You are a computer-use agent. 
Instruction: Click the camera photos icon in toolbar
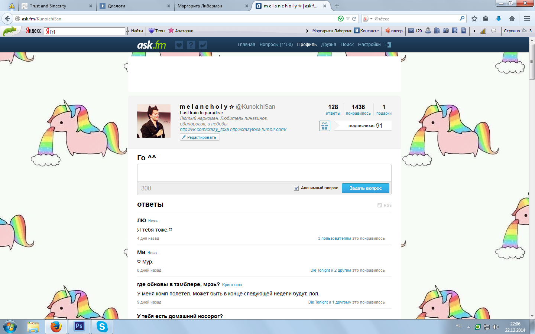tap(446, 31)
